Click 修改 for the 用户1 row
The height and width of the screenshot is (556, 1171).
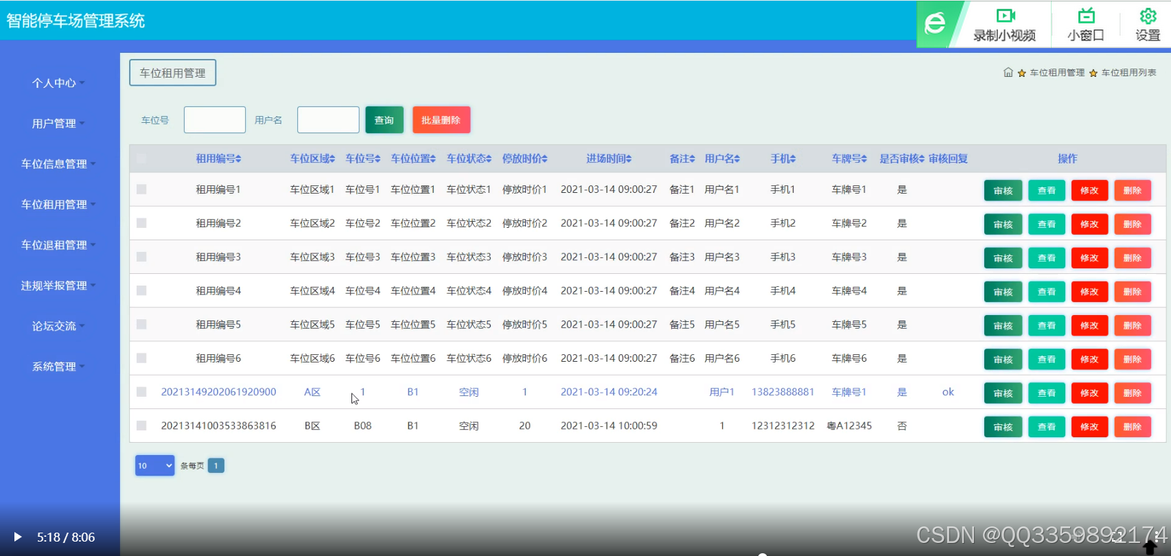pos(1090,393)
